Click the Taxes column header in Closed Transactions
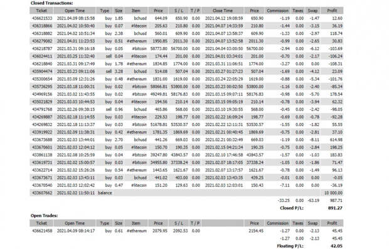Screen dimensions: 389x249 (297, 11)
